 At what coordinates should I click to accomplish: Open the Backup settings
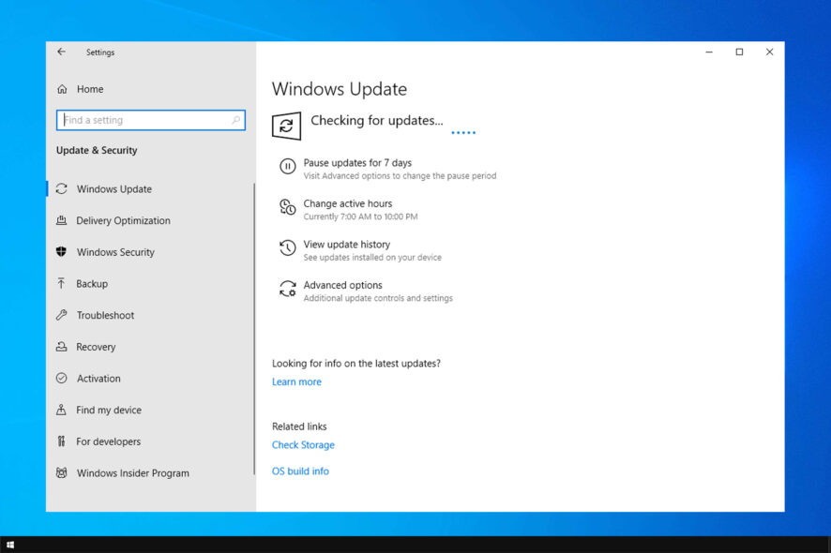(x=92, y=283)
